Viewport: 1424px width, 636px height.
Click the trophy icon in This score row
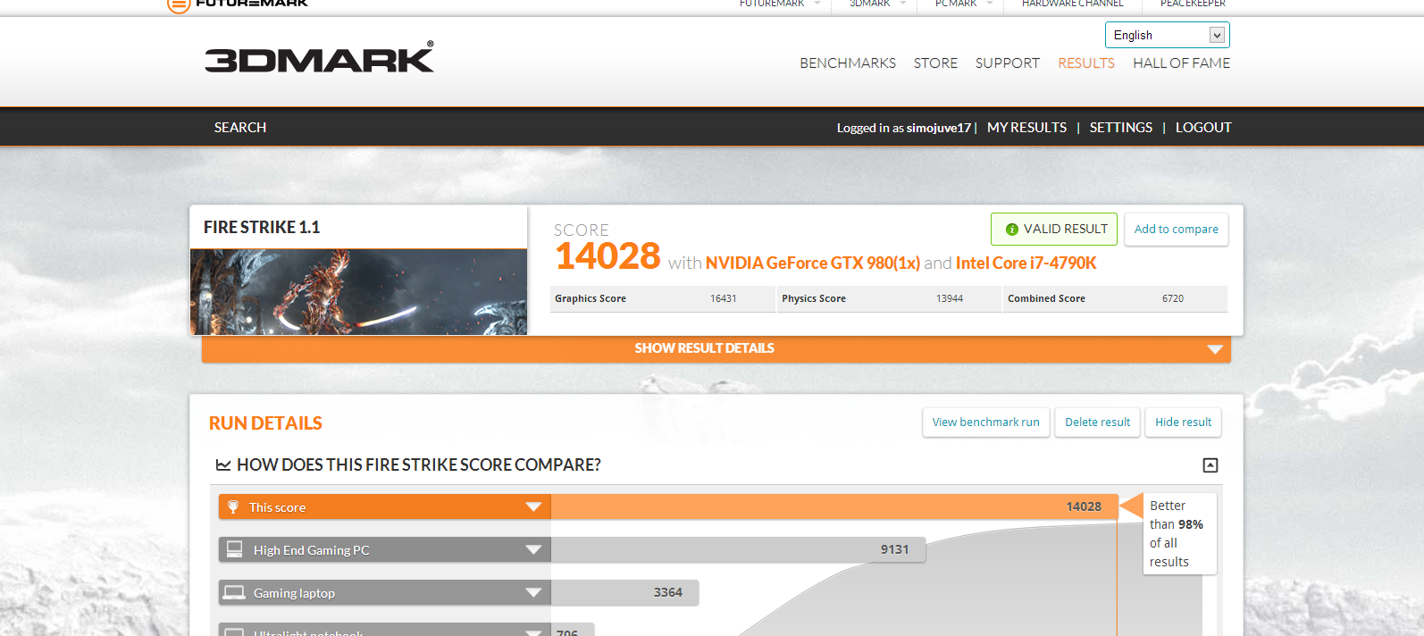click(233, 506)
